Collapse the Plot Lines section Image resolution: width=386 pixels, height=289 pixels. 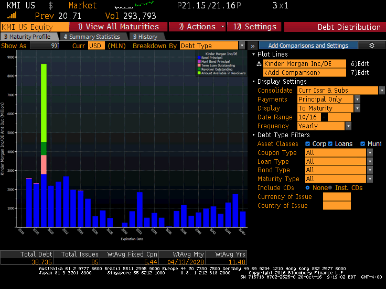(253, 54)
